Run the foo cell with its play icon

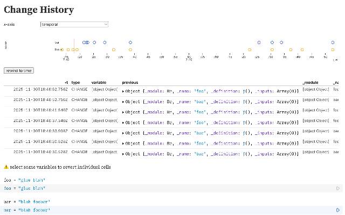pyautogui.click(x=338, y=189)
